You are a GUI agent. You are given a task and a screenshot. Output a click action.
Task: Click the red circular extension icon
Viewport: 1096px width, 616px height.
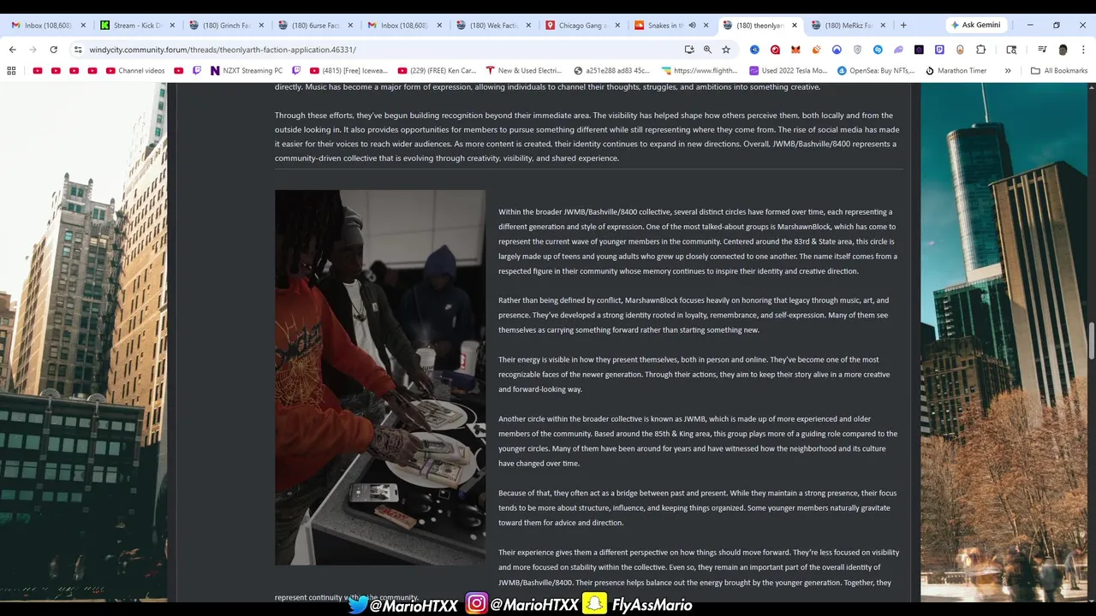(775, 50)
